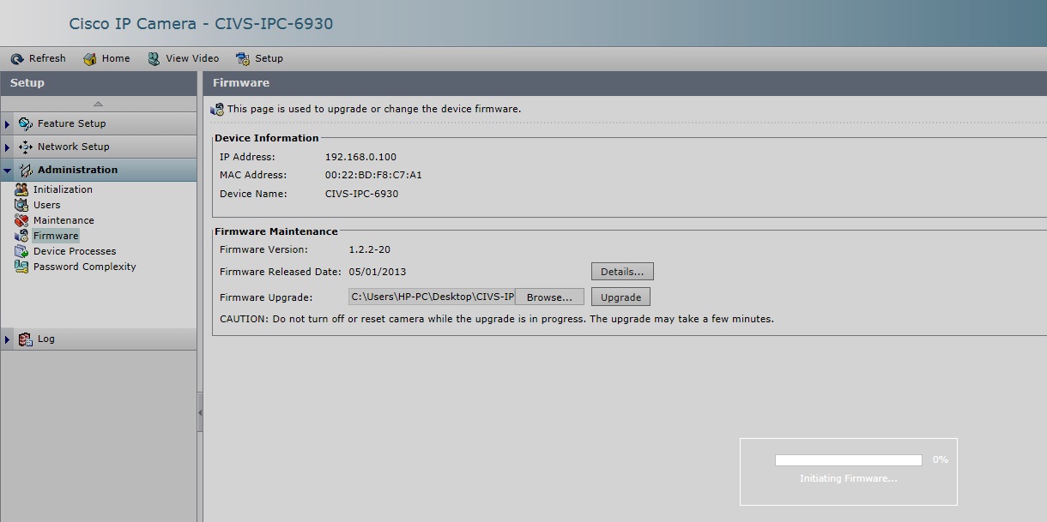Click the 'Initiating Firmware...' status text
This screenshot has width=1047, height=522.
[848, 478]
